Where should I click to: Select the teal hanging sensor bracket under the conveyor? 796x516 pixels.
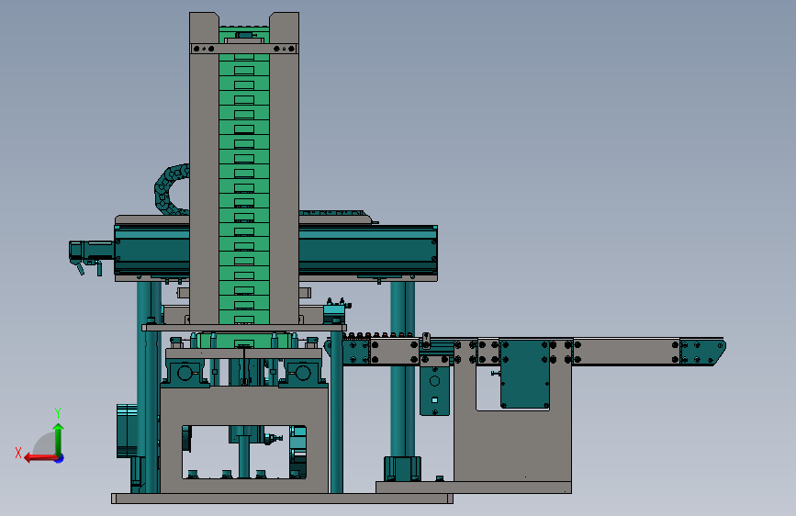point(434,389)
